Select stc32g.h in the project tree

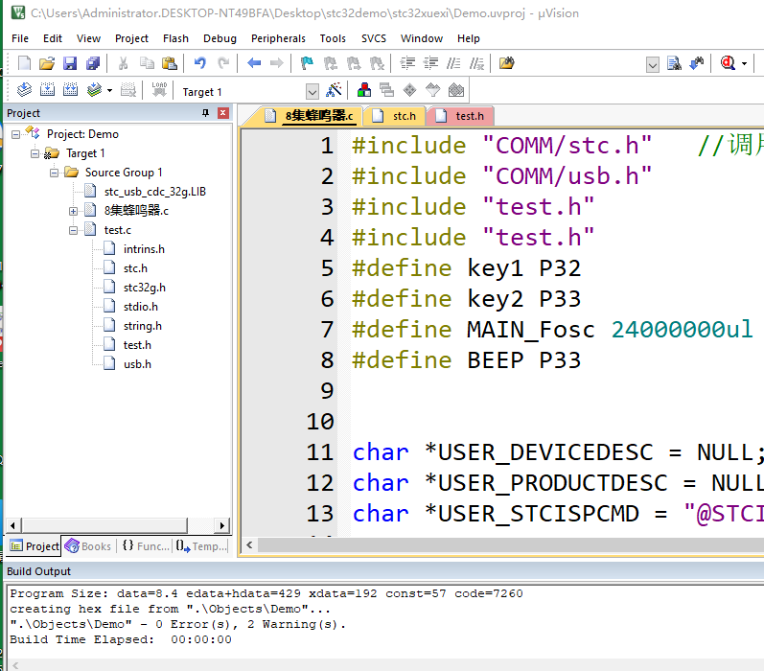click(x=144, y=288)
